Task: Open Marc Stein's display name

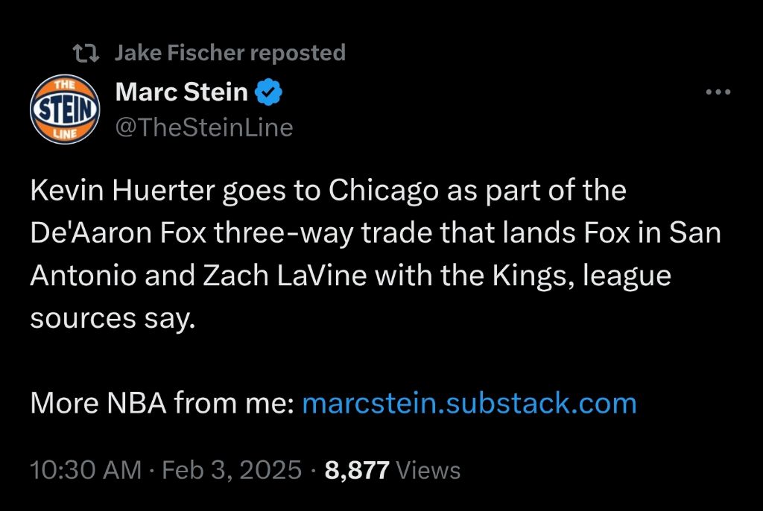Action: (x=182, y=92)
